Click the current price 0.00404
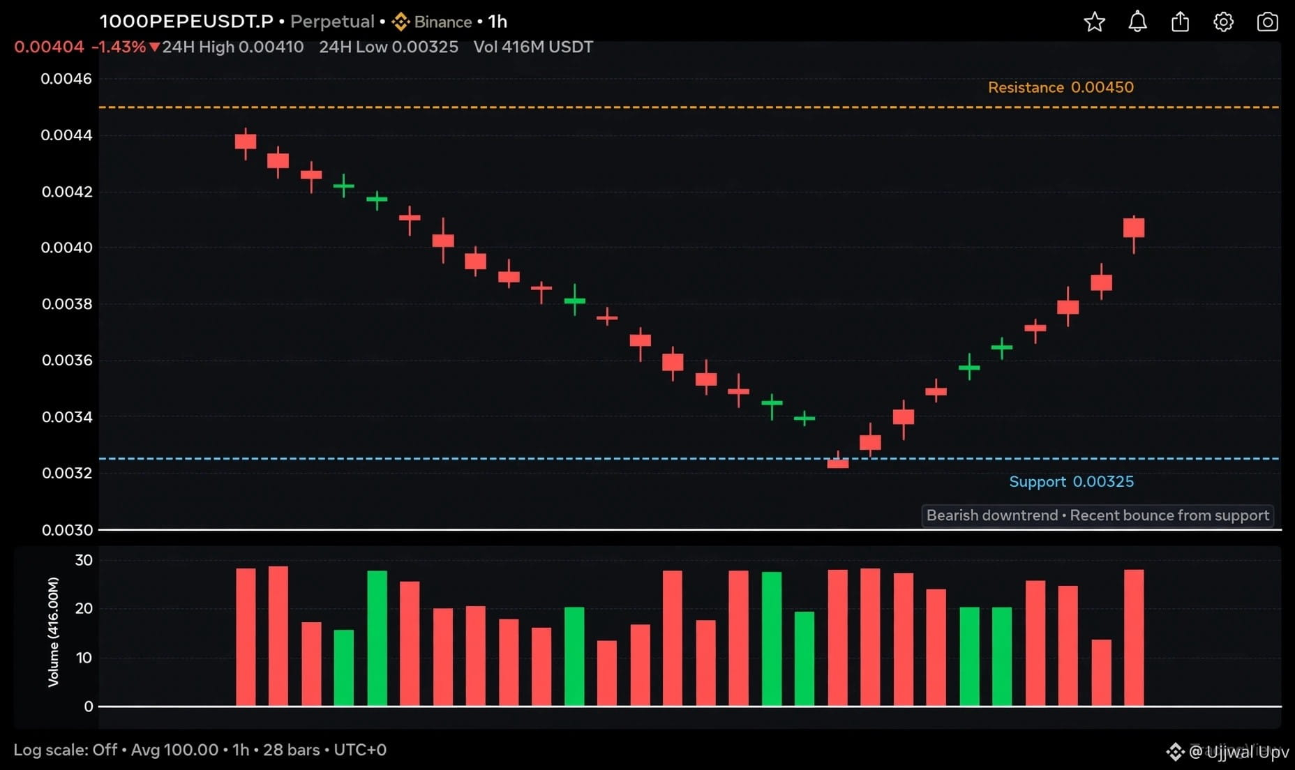This screenshot has height=770, width=1295. [x=49, y=47]
